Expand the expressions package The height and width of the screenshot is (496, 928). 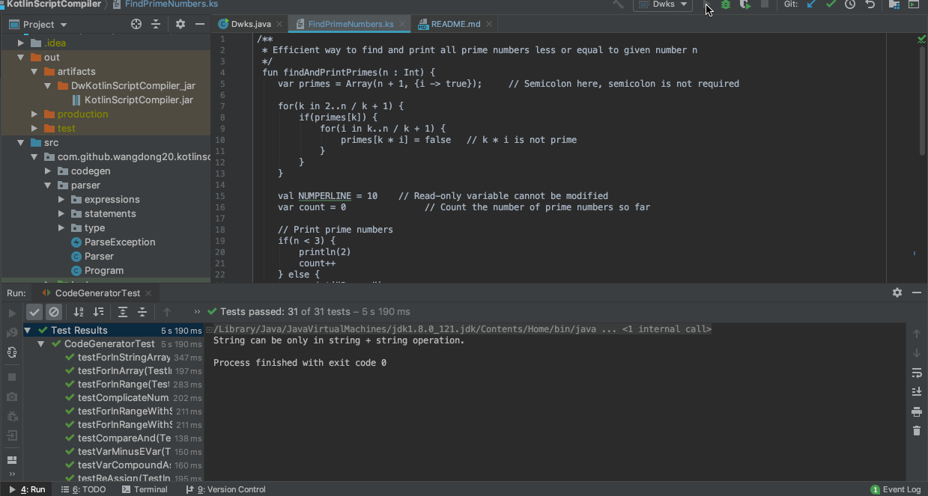point(61,199)
